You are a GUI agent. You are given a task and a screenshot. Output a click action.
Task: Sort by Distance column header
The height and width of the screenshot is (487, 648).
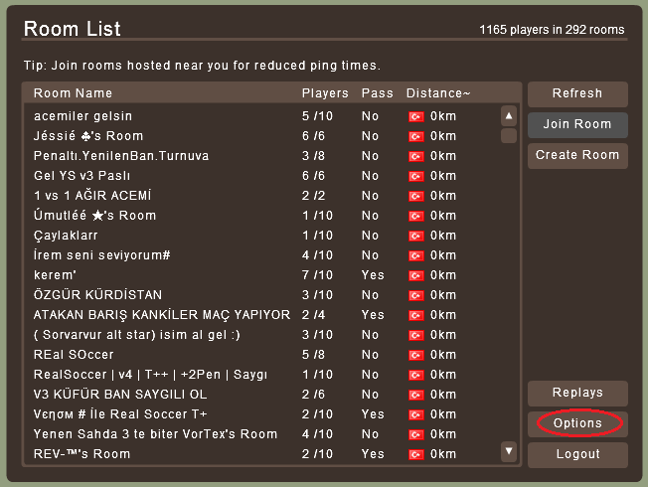438,93
